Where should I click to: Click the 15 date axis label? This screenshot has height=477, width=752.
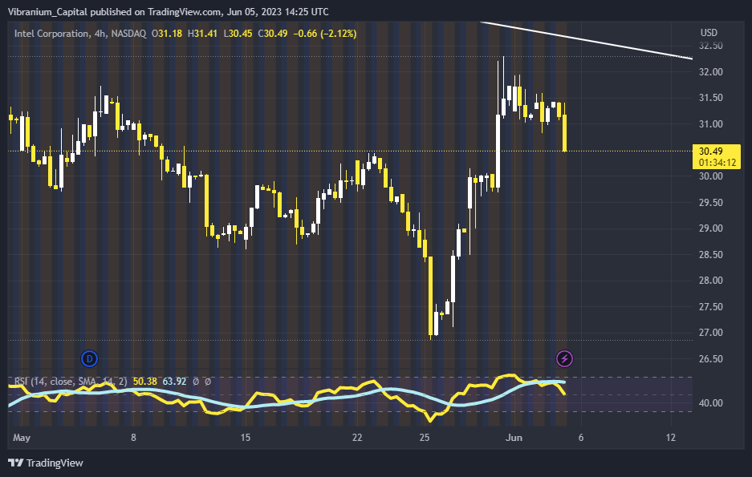click(245, 437)
